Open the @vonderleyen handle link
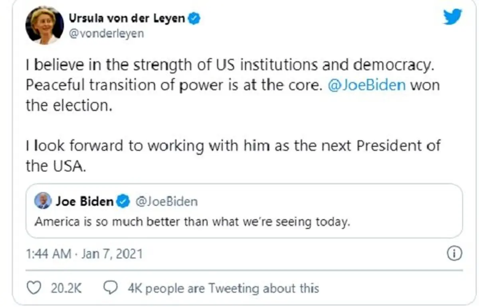 [x=106, y=33]
